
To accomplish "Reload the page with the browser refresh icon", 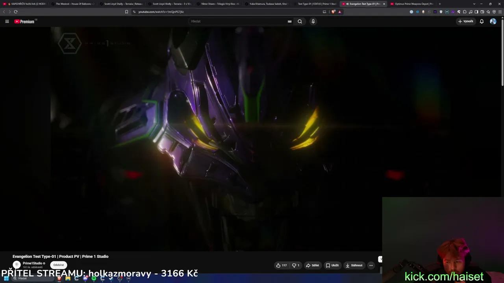I will [x=16, y=12].
